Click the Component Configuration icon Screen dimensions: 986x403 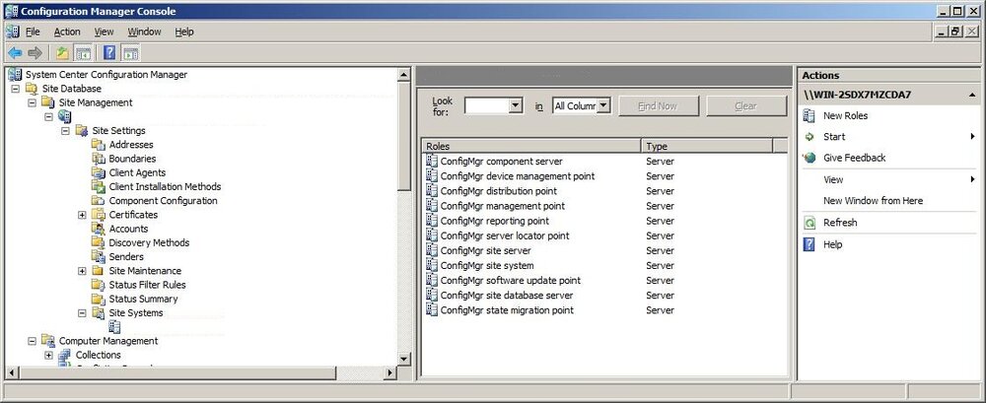point(98,201)
